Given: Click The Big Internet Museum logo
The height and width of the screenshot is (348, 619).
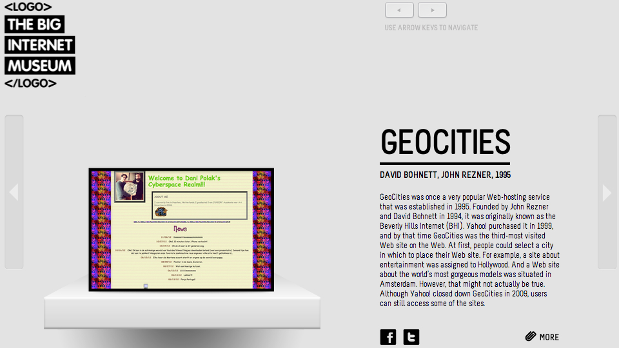Looking at the screenshot, I should click(39, 45).
